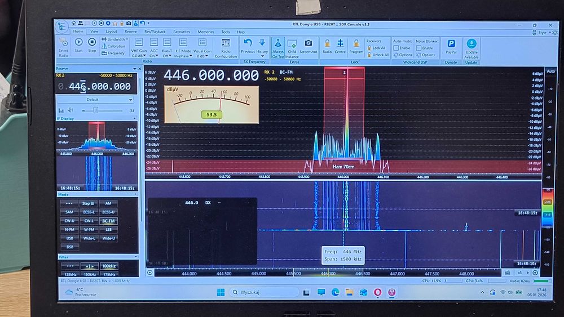Image resolution: width=564 pixels, height=317 pixels.
Task: Open the View ribbon tab
Action: pos(94,32)
